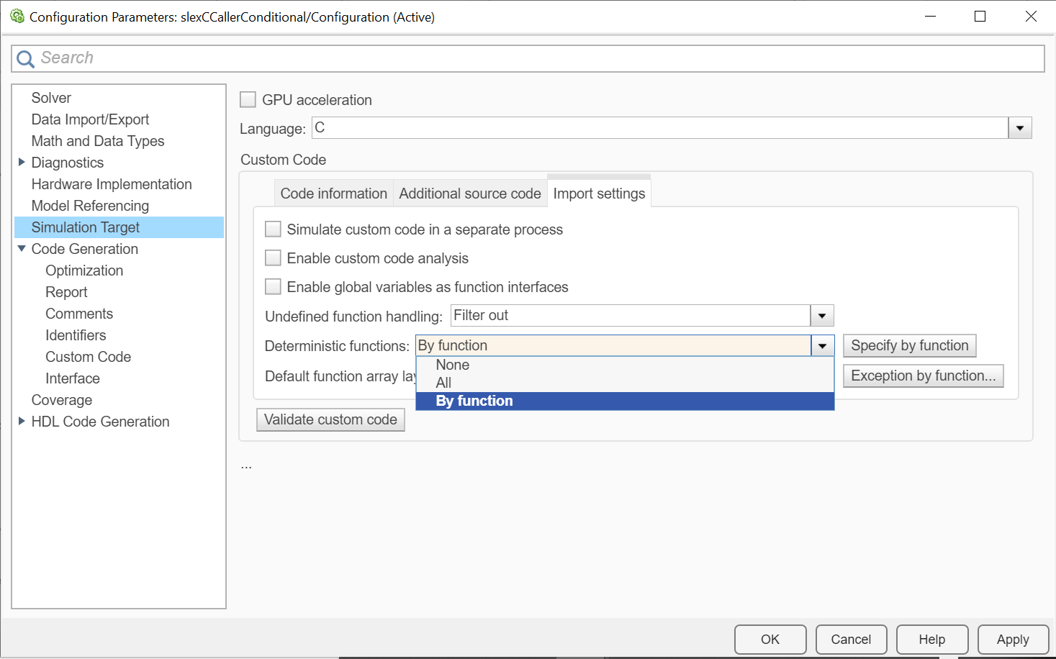Select All option in dropdown list

click(443, 383)
